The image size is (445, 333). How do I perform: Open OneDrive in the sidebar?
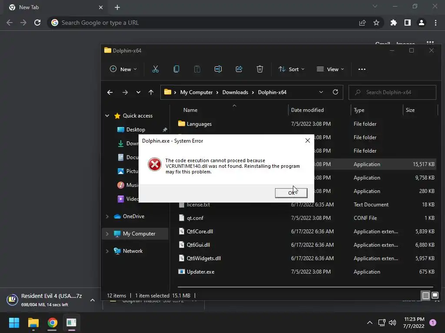coord(133,216)
